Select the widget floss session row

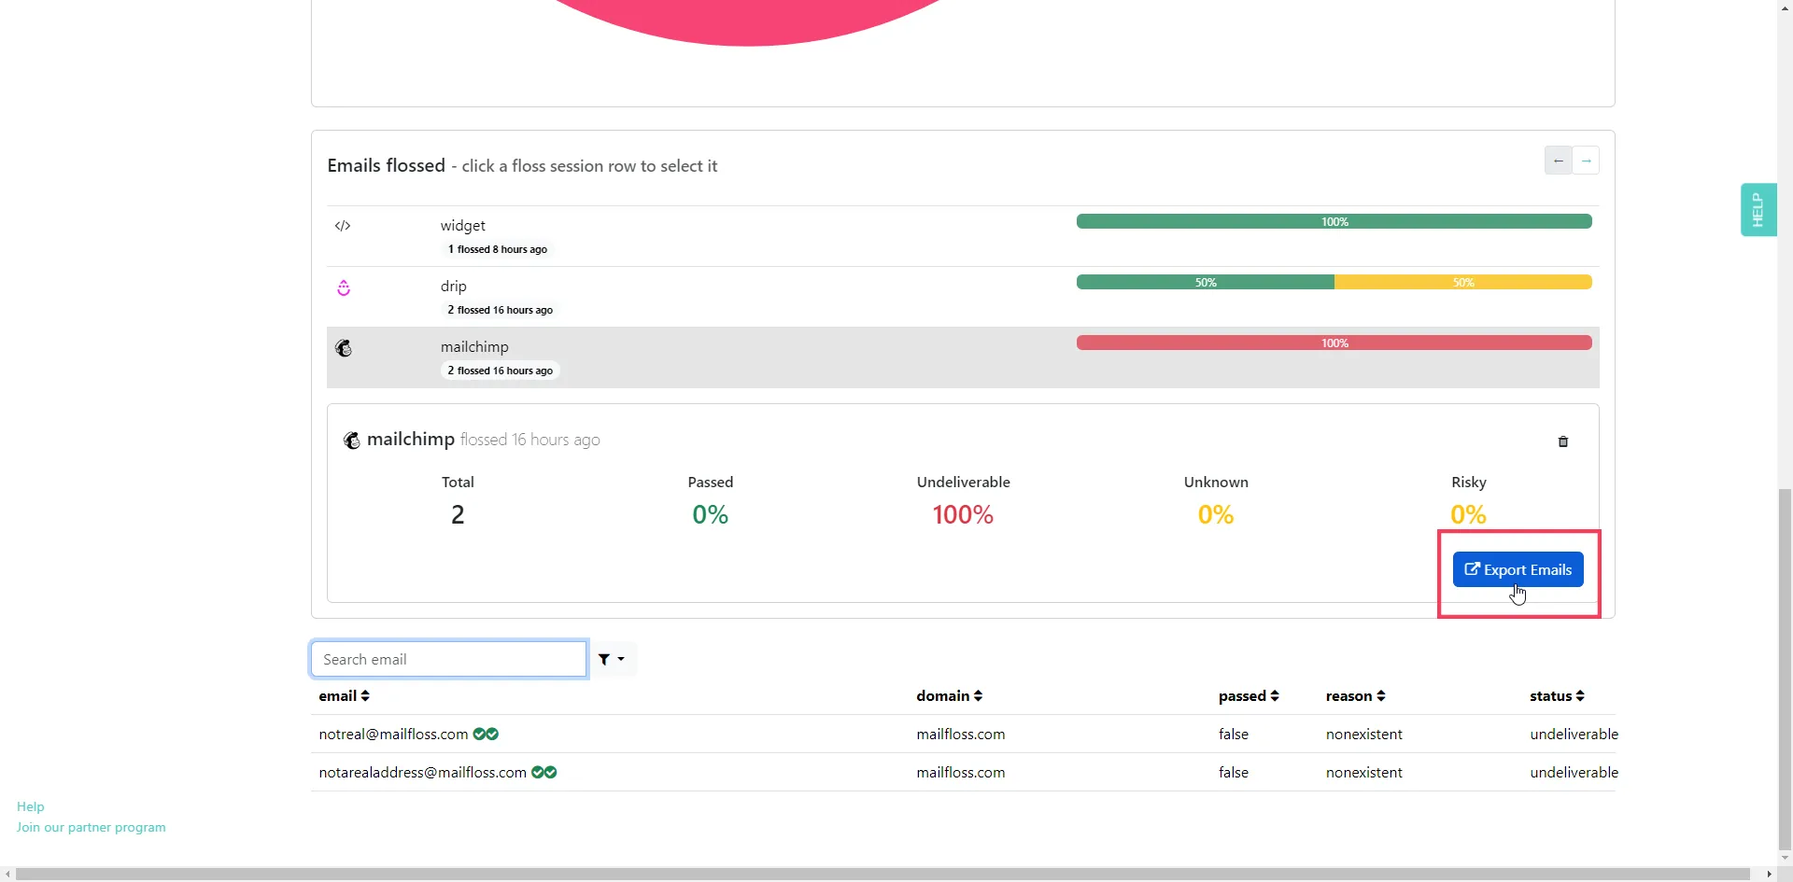point(963,236)
